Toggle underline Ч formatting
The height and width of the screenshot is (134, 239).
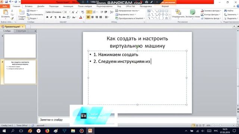point(55,17)
